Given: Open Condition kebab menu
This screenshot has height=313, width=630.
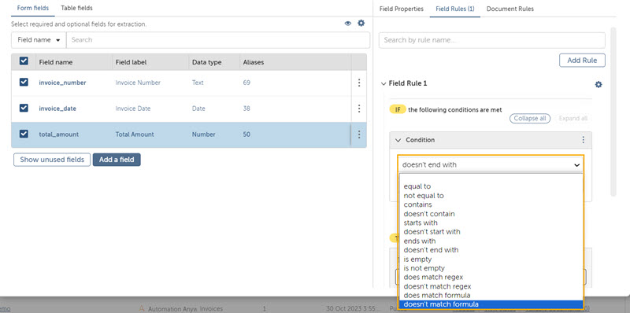Looking at the screenshot, I should 584,140.
